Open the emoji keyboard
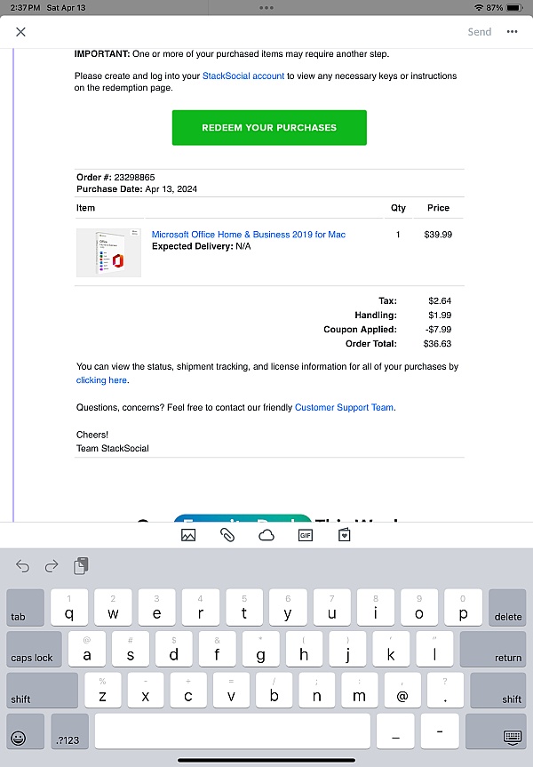Image resolution: width=533 pixels, height=767 pixels. (x=20, y=737)
